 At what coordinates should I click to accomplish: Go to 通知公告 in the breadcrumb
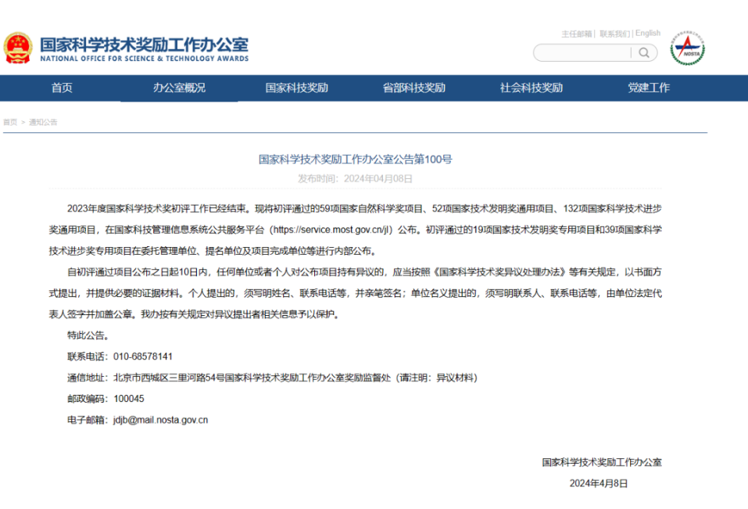pos(43,122)
